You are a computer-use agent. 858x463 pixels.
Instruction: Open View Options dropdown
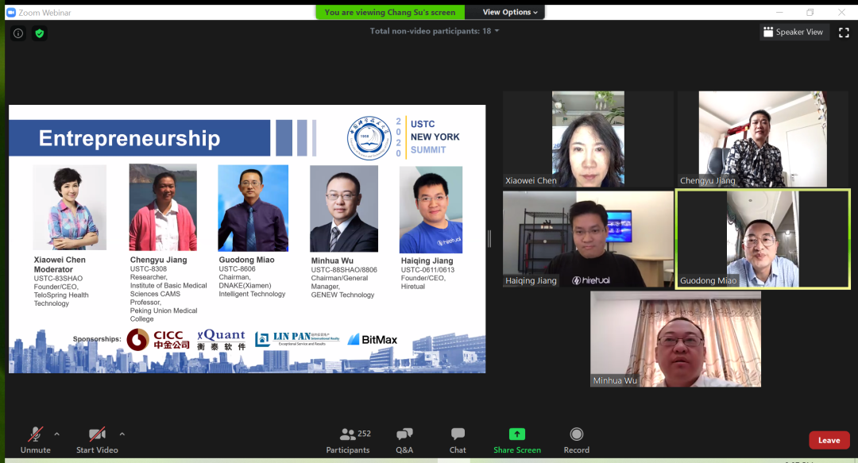[x=510, y=12]
